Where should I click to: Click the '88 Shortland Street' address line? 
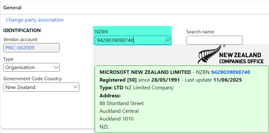point(121,103)
